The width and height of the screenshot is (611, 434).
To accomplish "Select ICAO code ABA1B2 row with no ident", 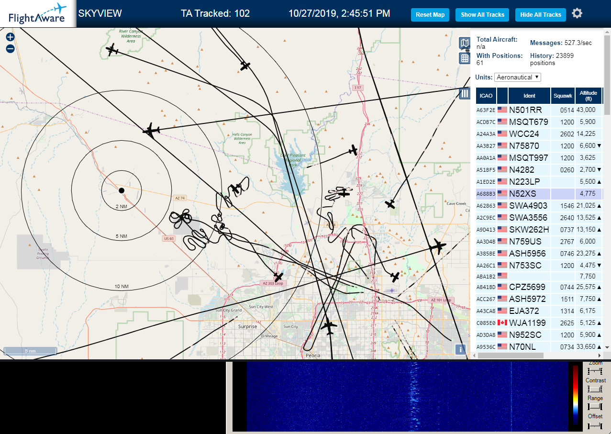I will [x=539, y=276].
